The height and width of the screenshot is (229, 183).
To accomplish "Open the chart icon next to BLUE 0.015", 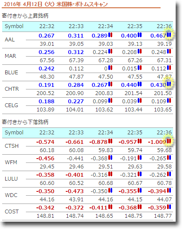I will point(140,68).
